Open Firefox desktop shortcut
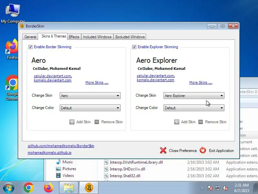Image resolution: width=258 pixels, height=194 pixels. (12, 49)
